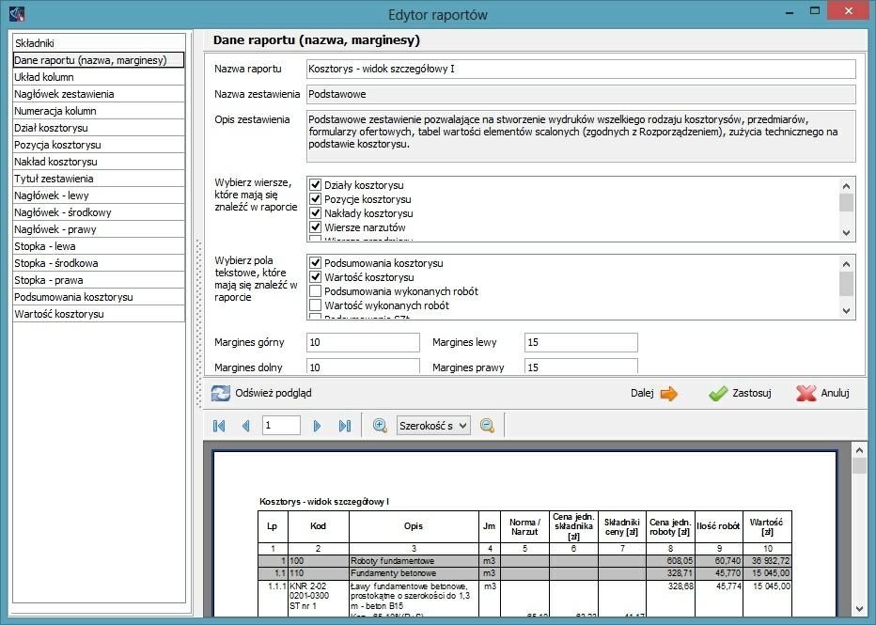Image resolution: width=876 pixels, height=625 pixels.
Task: Toggle Nakłady kosztorysu checkbox
Action: (x=316, y=213)
